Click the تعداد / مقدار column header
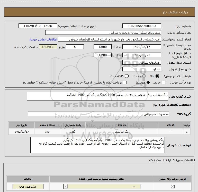 [47, 125]
